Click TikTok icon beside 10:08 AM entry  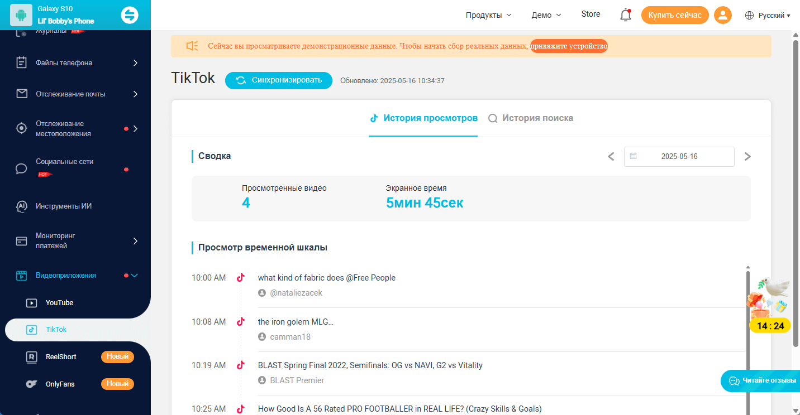click(x=241, y=321)
